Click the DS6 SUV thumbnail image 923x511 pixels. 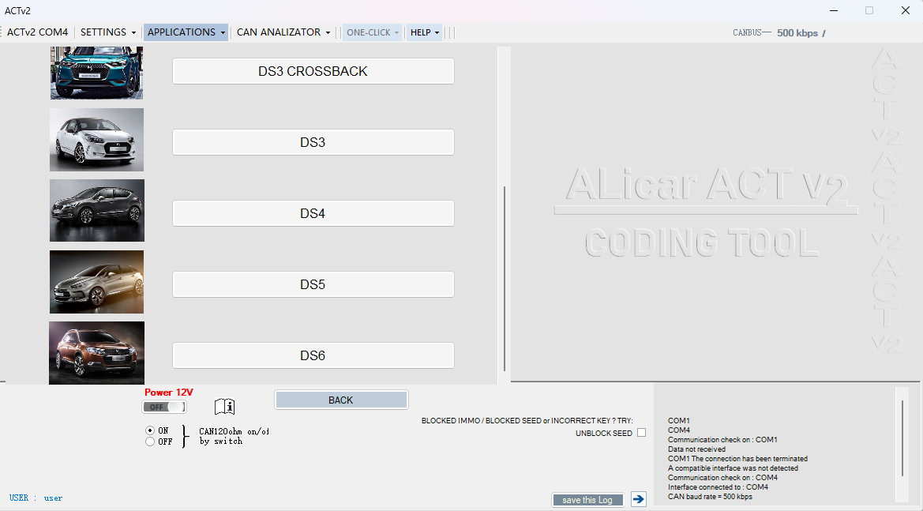point(96,353)
